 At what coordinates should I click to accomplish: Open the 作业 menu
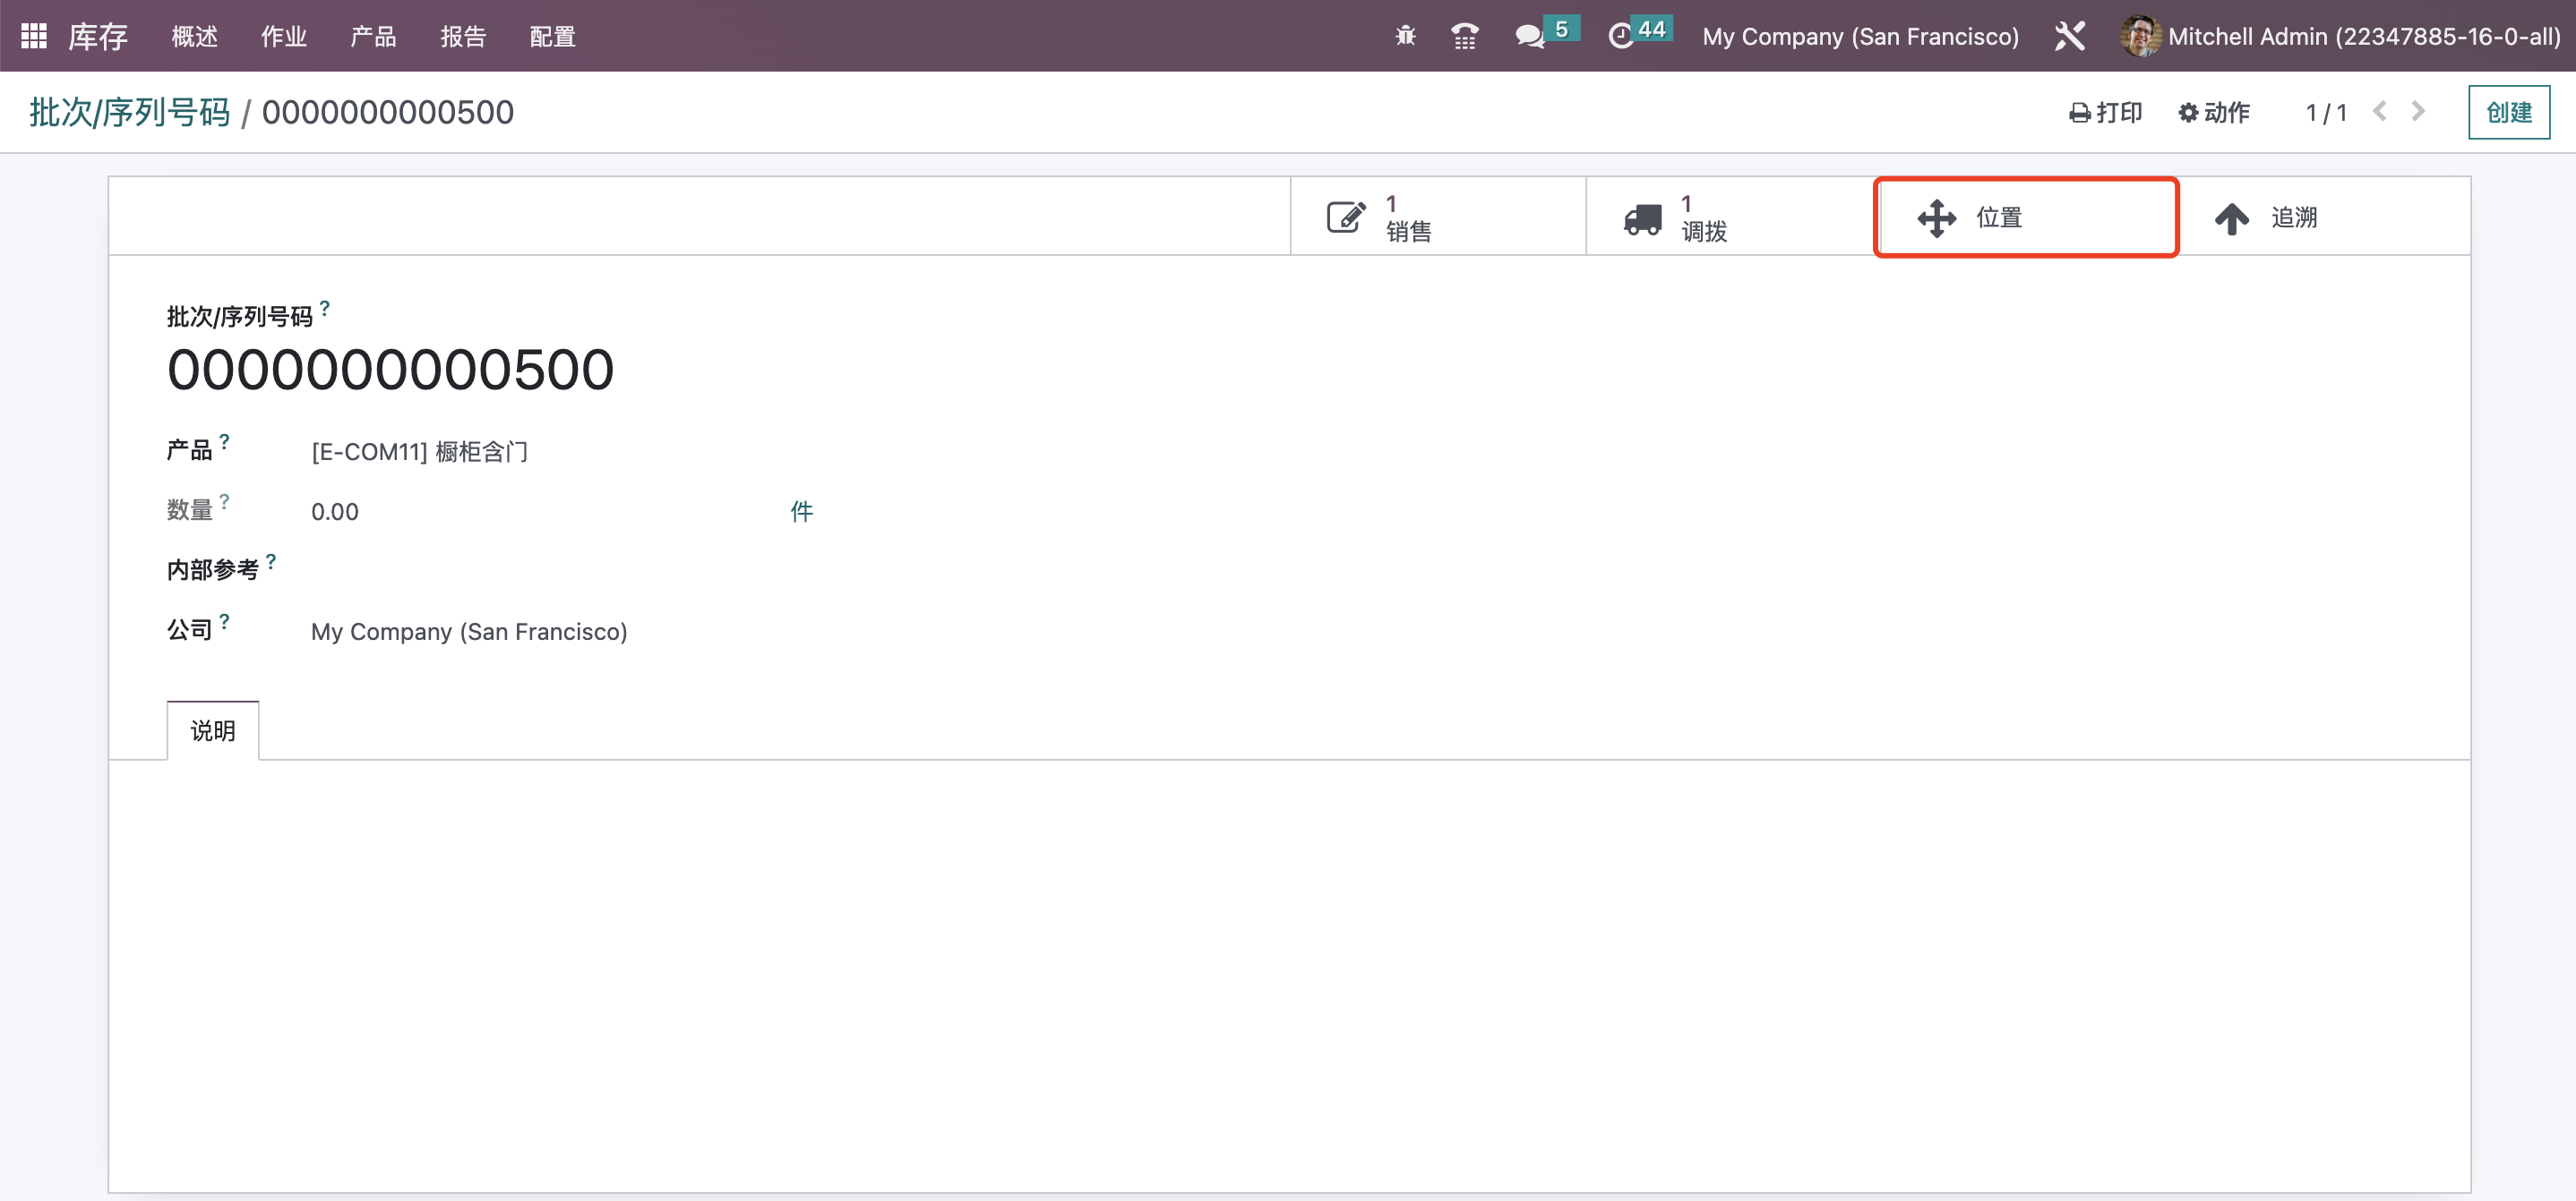[x=284, y=36]
